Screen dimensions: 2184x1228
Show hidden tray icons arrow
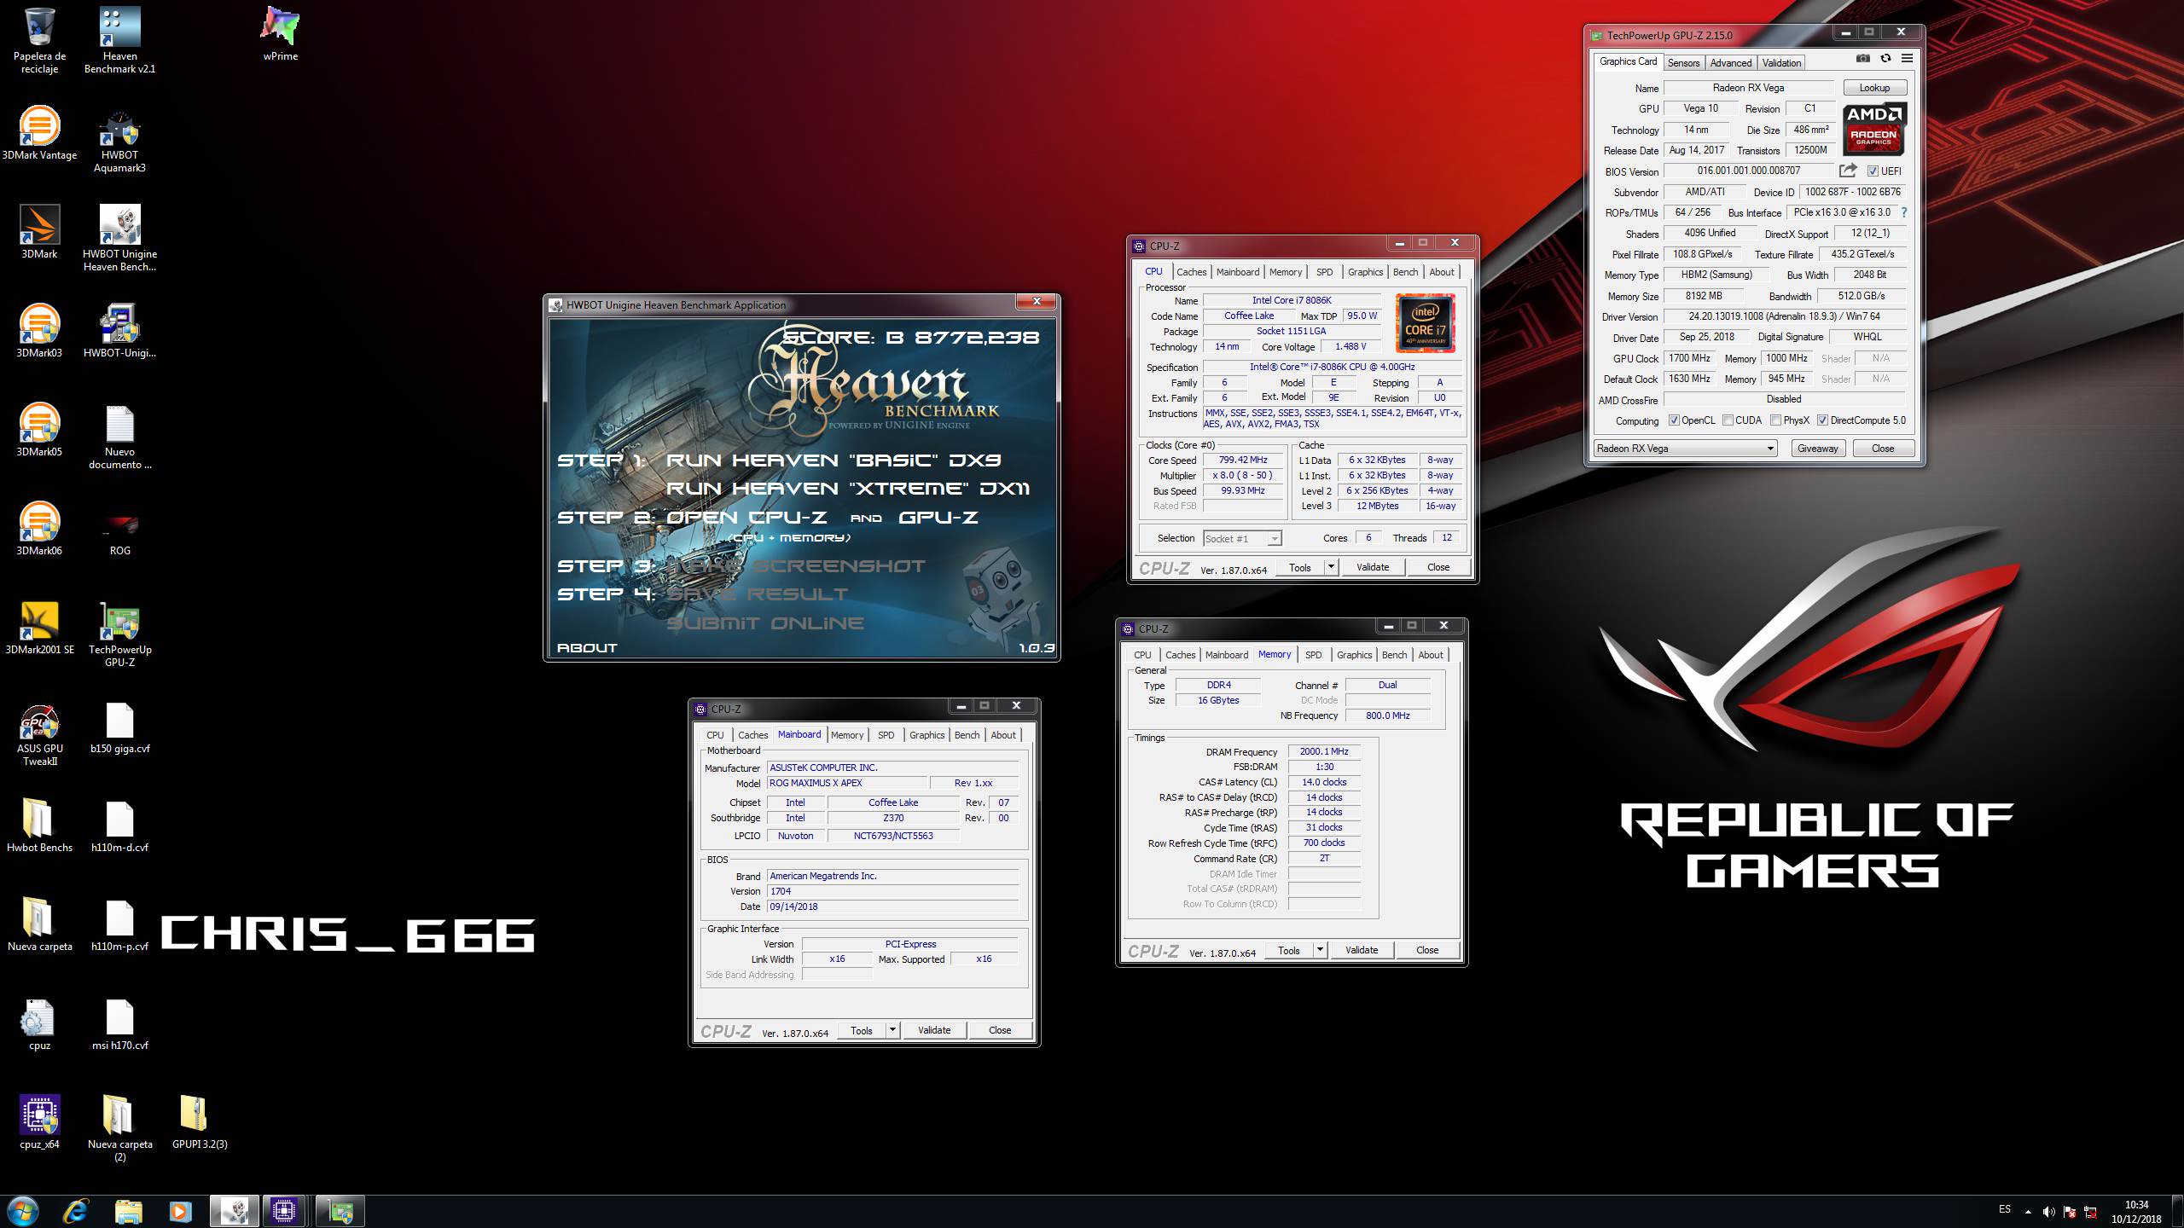point(2028,1212)
